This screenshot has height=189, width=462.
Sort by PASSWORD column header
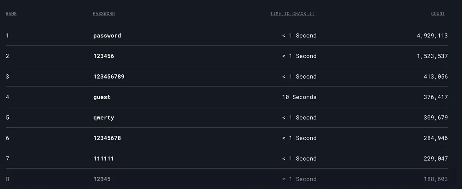coord(104,14)
